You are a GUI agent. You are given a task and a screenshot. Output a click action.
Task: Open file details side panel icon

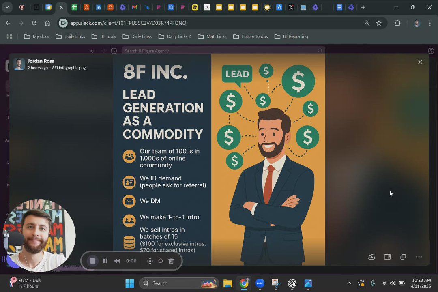pos(387,257)
